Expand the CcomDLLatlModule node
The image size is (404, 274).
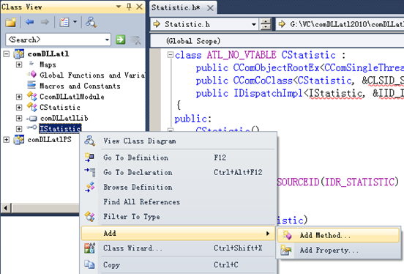(x=19, y=97)
